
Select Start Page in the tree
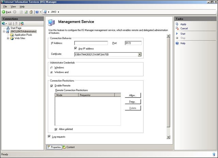coord(16,28)
